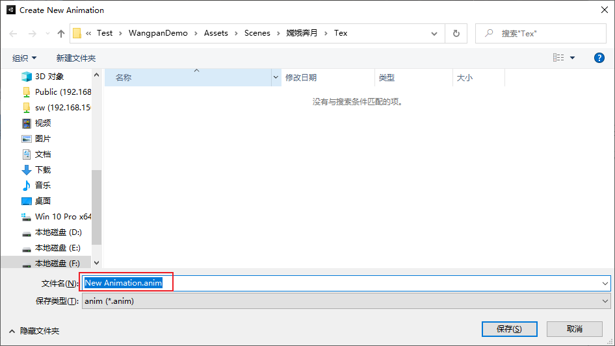The height and width of the screenshot is (346, 615).
Task: Collapse folders with 隐藏文件夹
Action: (34, 331)
